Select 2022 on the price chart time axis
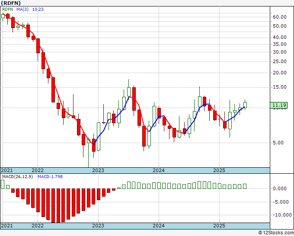 [x=38, y=170]
